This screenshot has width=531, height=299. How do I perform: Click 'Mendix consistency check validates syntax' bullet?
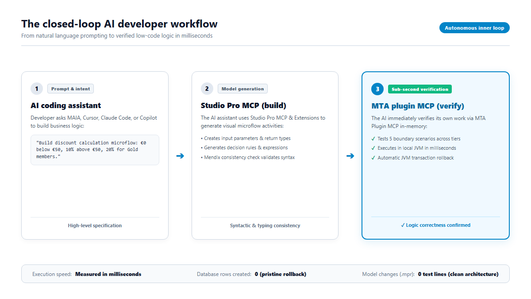tap(248, 157)
